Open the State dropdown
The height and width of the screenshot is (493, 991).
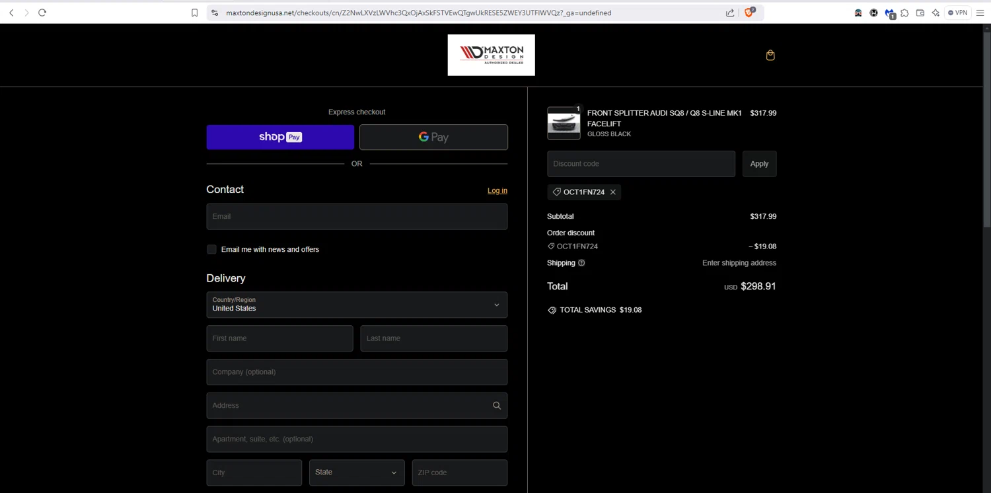tap(357, 473)
